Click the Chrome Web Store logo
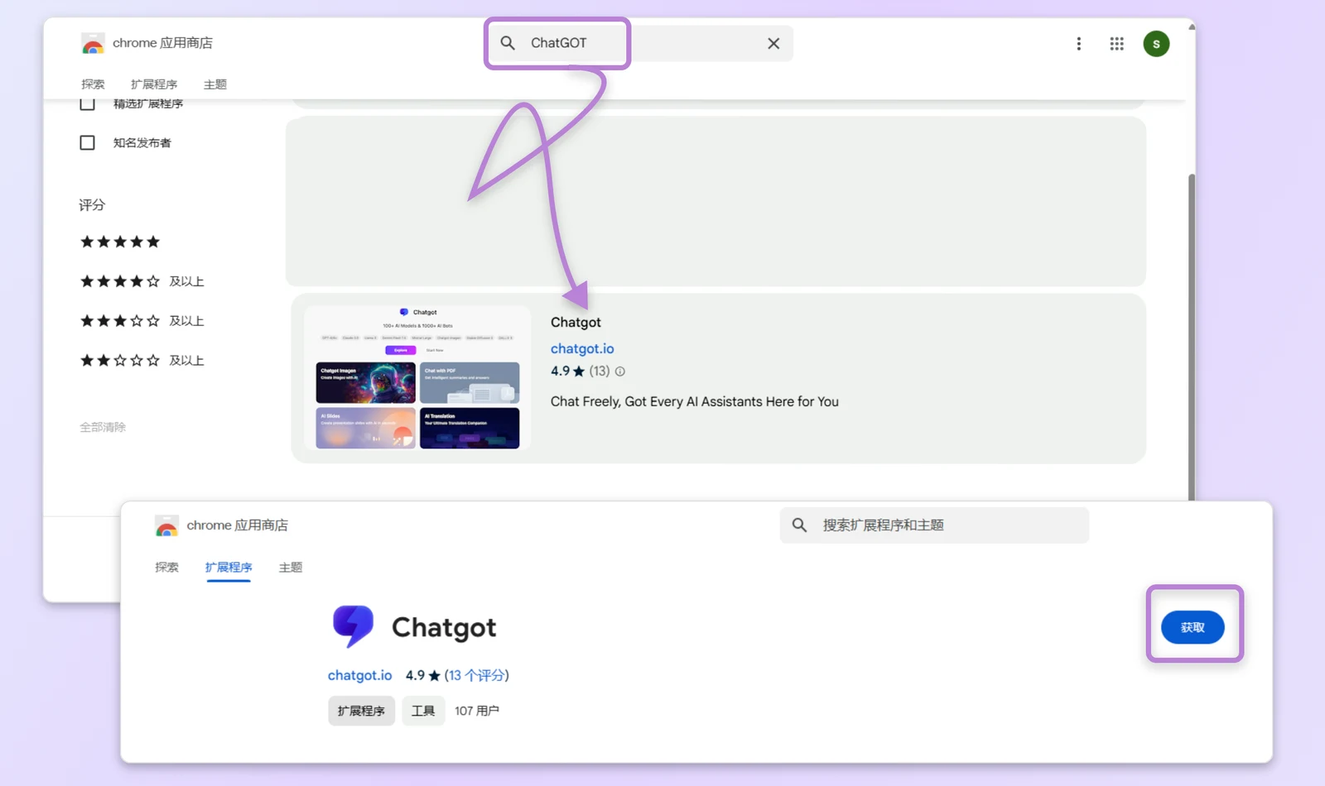Image resolution: width=1325 pixels, height=786 pixels. click(x=92, y=43)
